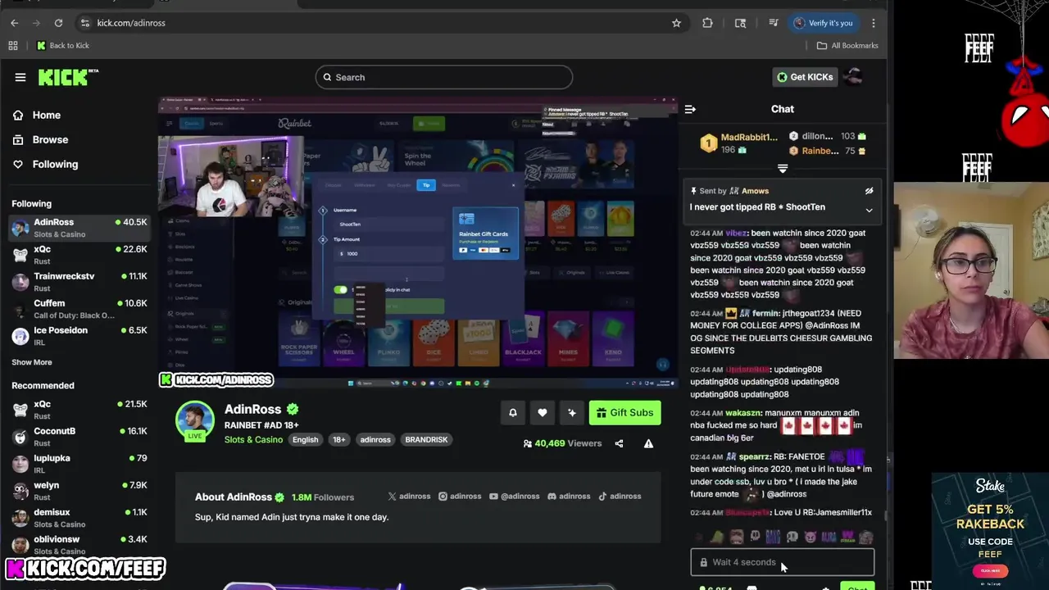Screen dimensions: 1049x590
Task: Click chat username wakaszn
Action: (x=743, y=414)
